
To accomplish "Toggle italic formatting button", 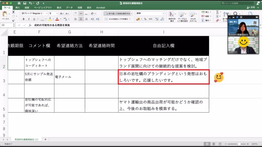I will 29,19.
